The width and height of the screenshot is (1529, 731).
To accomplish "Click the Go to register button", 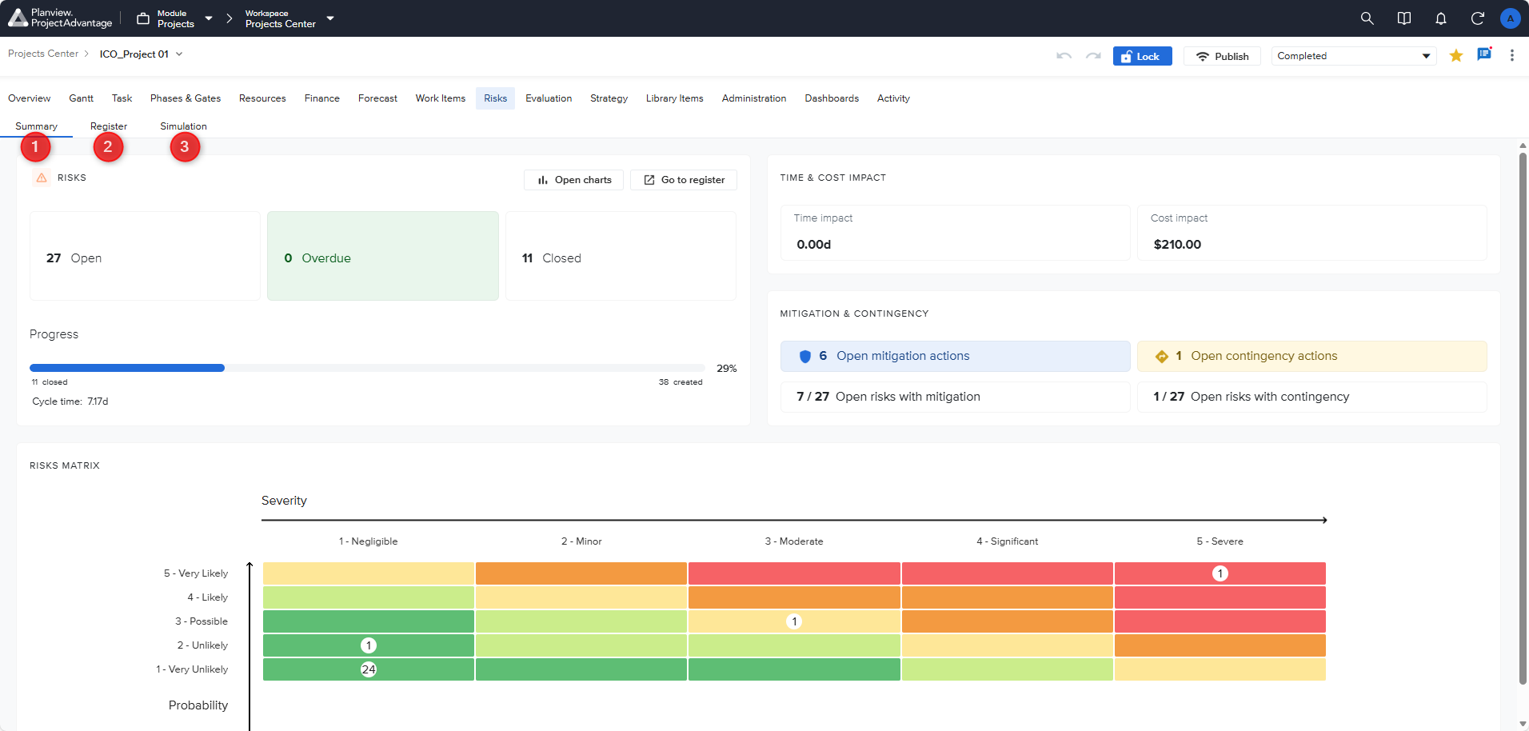I will click(x=684, y=180).
